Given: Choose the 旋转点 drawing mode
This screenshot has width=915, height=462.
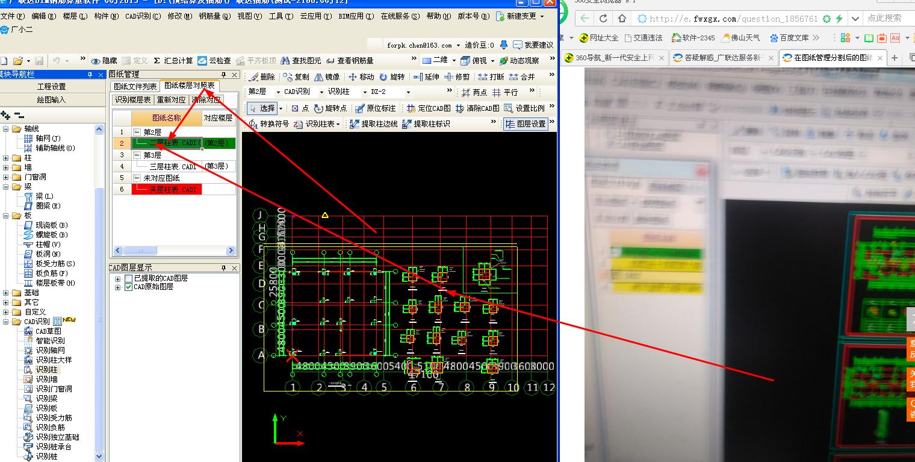Looking at the screenshot, I should [330, 108].
